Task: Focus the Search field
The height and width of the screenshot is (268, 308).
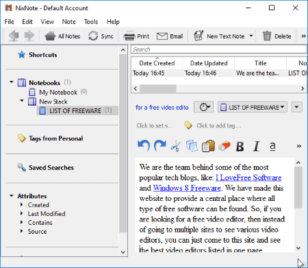Action: [x=219, y=49]
